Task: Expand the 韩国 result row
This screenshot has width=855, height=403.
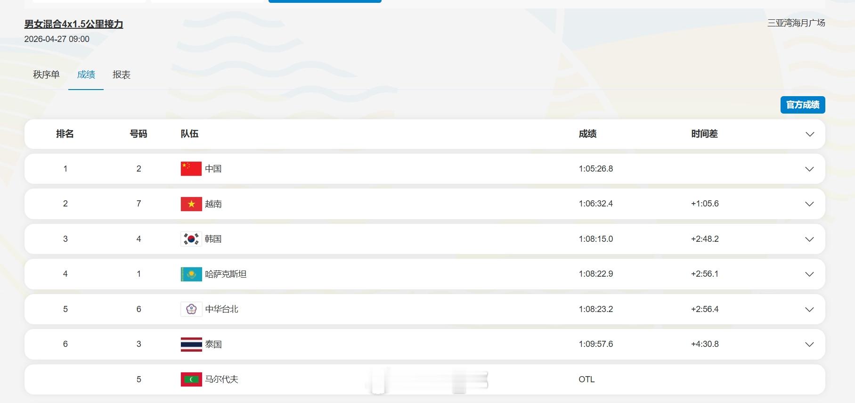Action: (809, 239)
